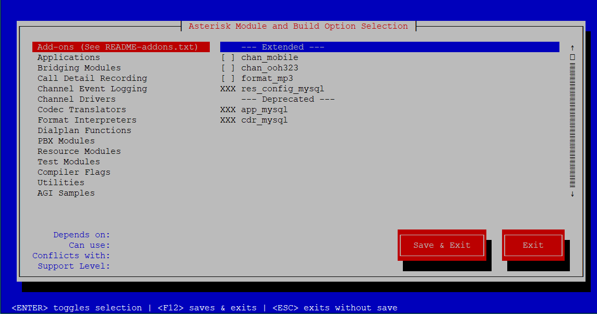This screenshot has height=314, width=597.
Task: Select Channel Event Logging category
Action: pyautogui.click(x=92, y=89)
